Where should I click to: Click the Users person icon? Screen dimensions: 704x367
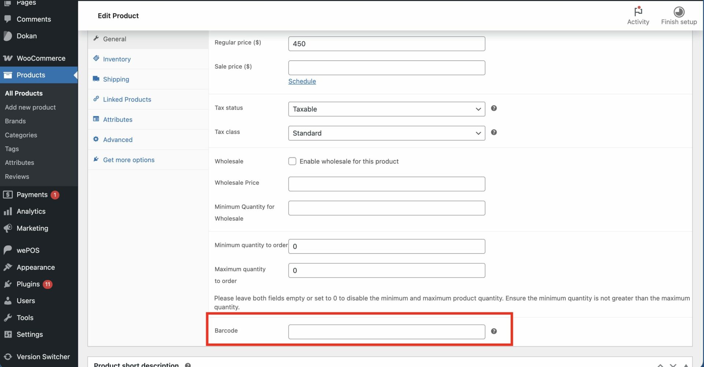click(8, 301)
